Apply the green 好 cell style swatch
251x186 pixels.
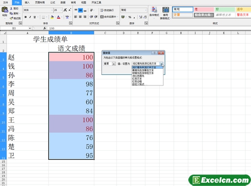pyautogui.click(x=224, y=10)
